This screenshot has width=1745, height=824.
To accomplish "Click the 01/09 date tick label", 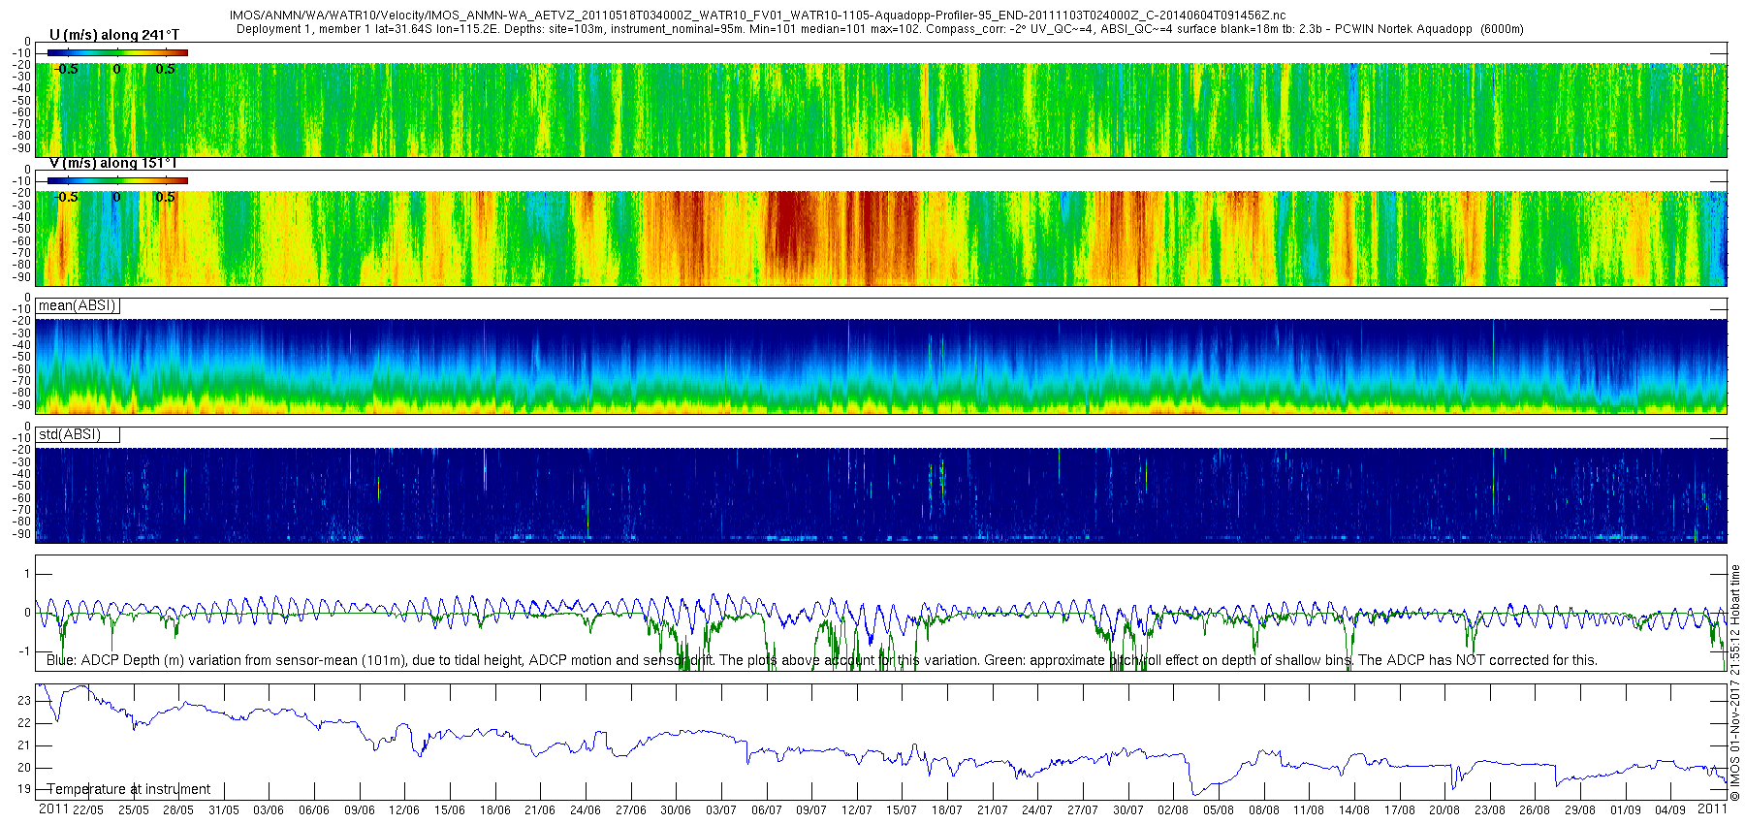I will [x=1626, y=809].
